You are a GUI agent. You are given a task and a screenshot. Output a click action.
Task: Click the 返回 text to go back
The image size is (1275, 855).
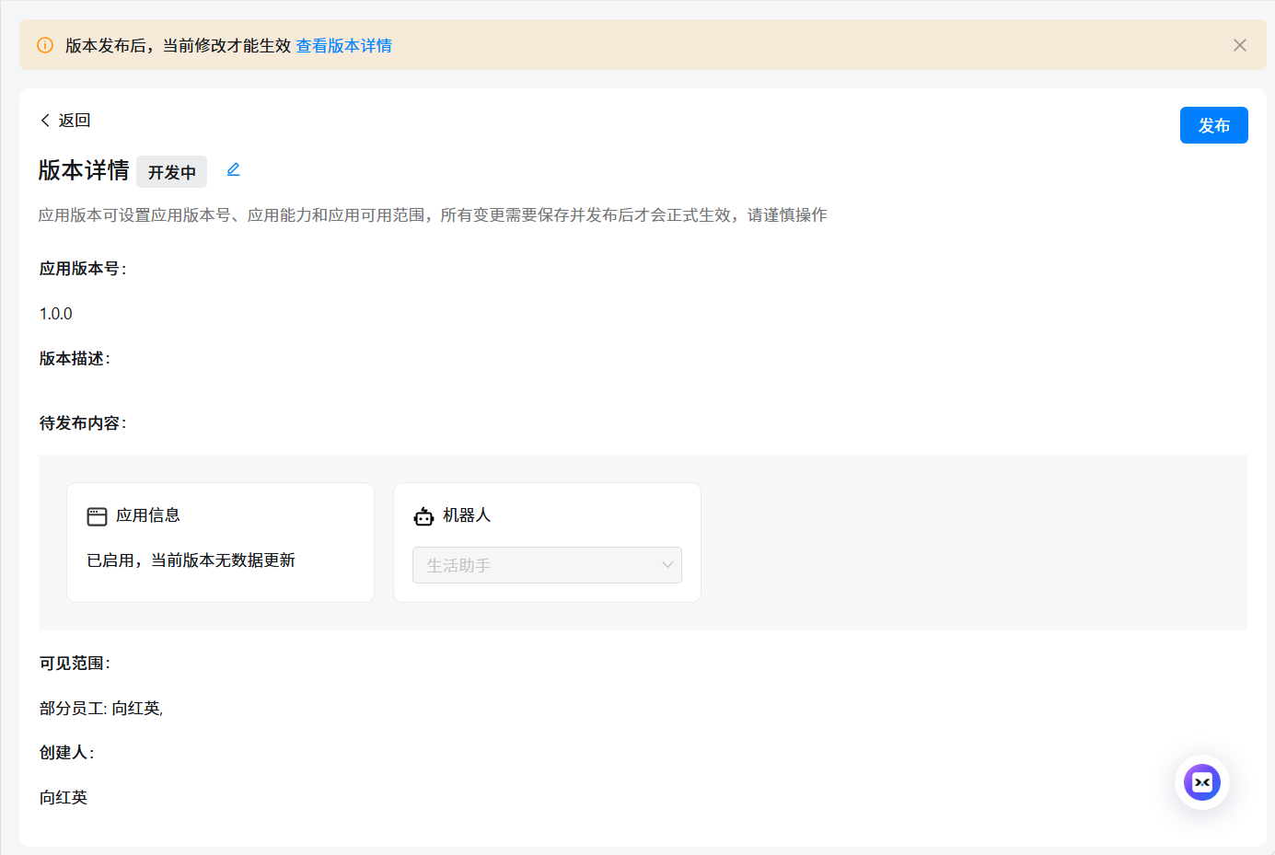(x=75, y=121)
